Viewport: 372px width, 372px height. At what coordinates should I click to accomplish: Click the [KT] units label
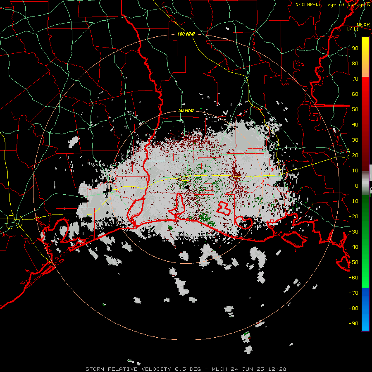click(353, 29)
